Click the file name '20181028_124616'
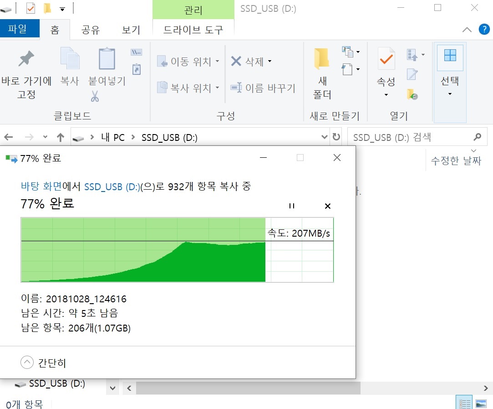This screenshot has width=493, height=409. pos(86,299)
